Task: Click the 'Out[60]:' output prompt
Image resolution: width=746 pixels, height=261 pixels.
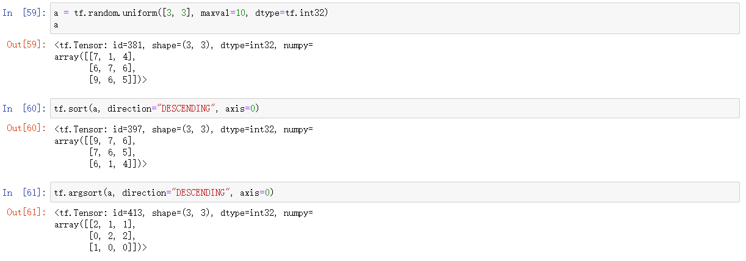Action: pos(26,128)
